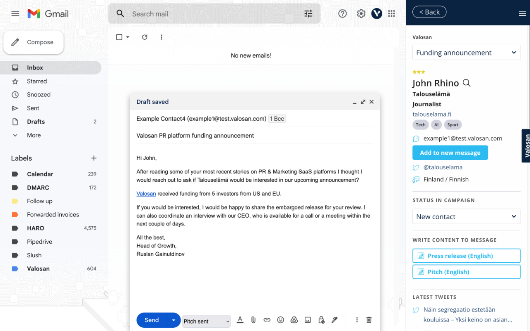Click the Valosan hyperlink in email body

[146, 194]
